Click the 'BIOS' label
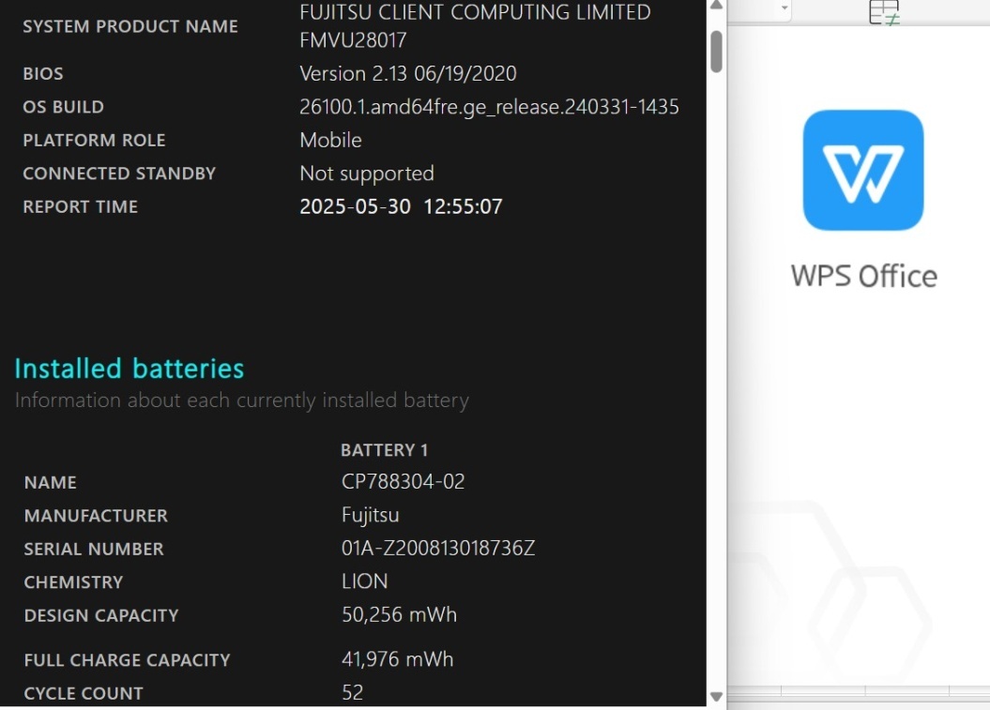The height and width of the screenshot is (710, 990). (x=43, y=74)
